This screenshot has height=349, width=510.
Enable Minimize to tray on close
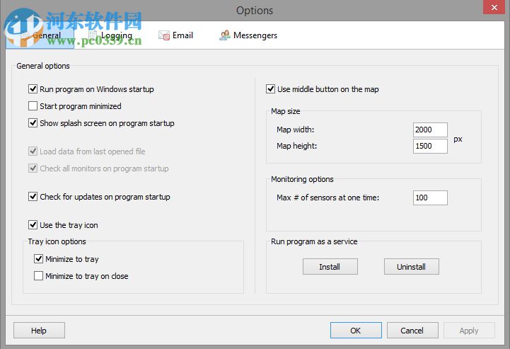pyautogui.click(x=38, y=276)
